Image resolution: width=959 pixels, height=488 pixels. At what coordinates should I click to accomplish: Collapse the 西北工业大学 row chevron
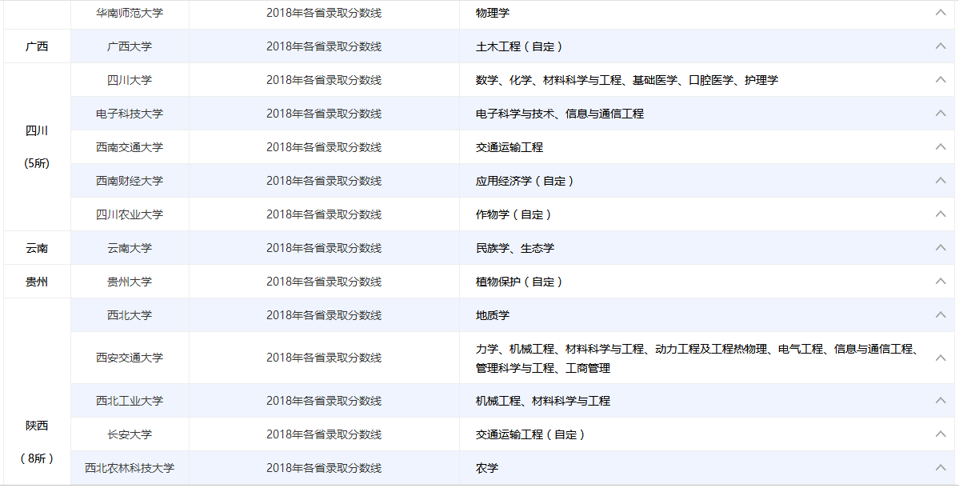coord(941,401)
